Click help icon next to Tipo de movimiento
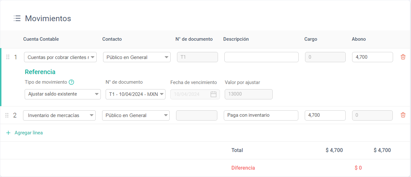The image size is (411, 177). point(71,82)
